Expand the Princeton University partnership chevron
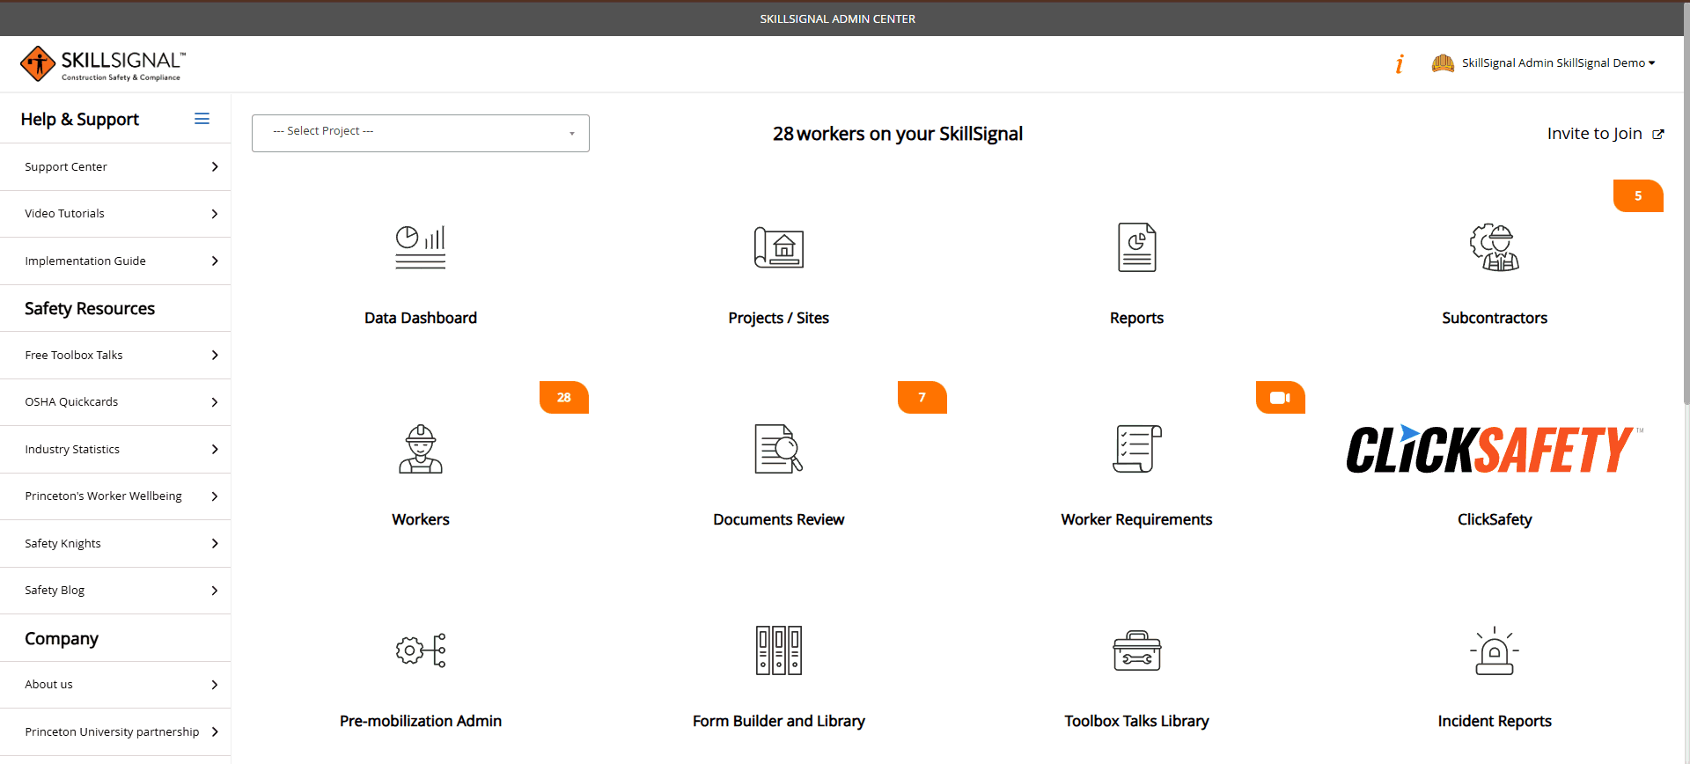Image resolution: width=1690 pixels, height=764 pixels. click(x=215, y=732)
